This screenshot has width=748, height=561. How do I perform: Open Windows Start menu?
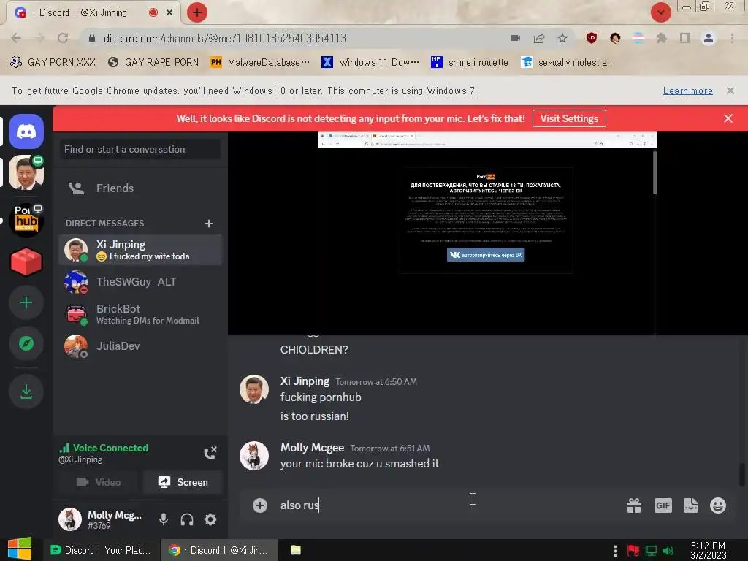(20, 549)
